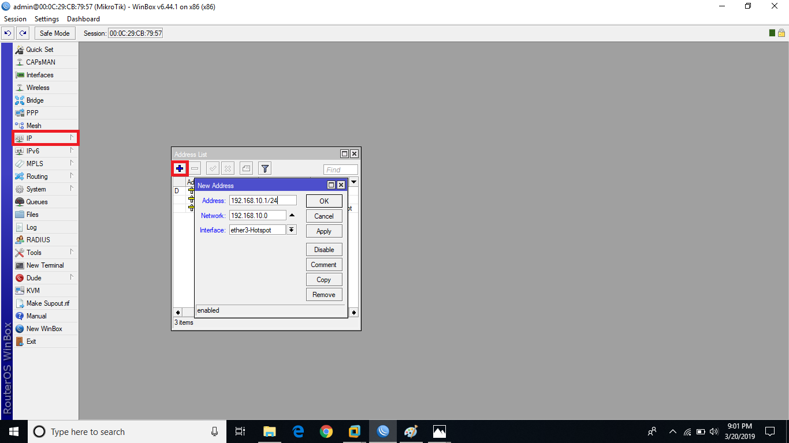Open Google Chrome from the taskbar
The image size is (789, 443).
[326, 431]
